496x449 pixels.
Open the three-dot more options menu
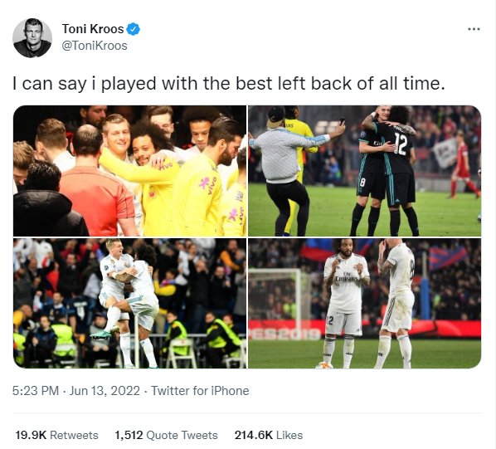(x=474, y=29)
